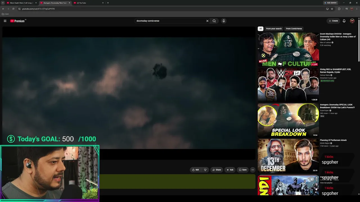
Task: Select the From your search chip
Action: click(274, 29)
